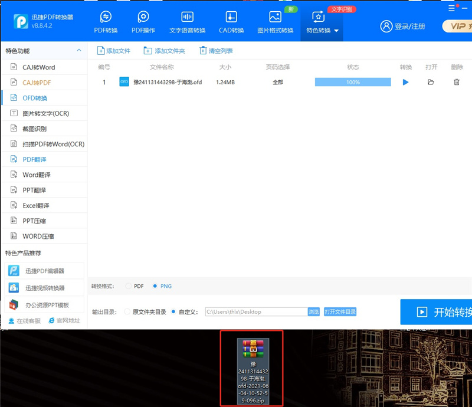Select the 豫241131443298-于海渤.ofd file name
Image resolution: width=472 pixels, height=407 pixels.
[x=168, y=82]
